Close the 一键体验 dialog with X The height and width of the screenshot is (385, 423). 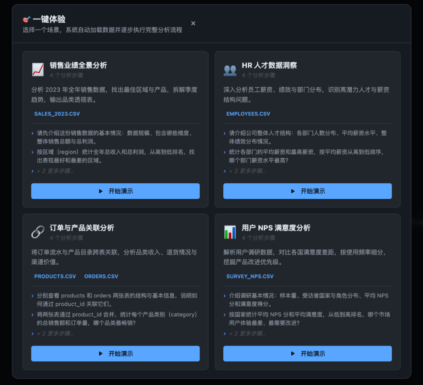click(193, 23)
